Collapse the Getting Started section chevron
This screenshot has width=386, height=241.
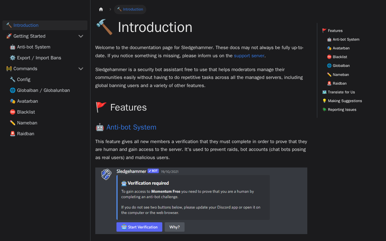tap(81, 36)
